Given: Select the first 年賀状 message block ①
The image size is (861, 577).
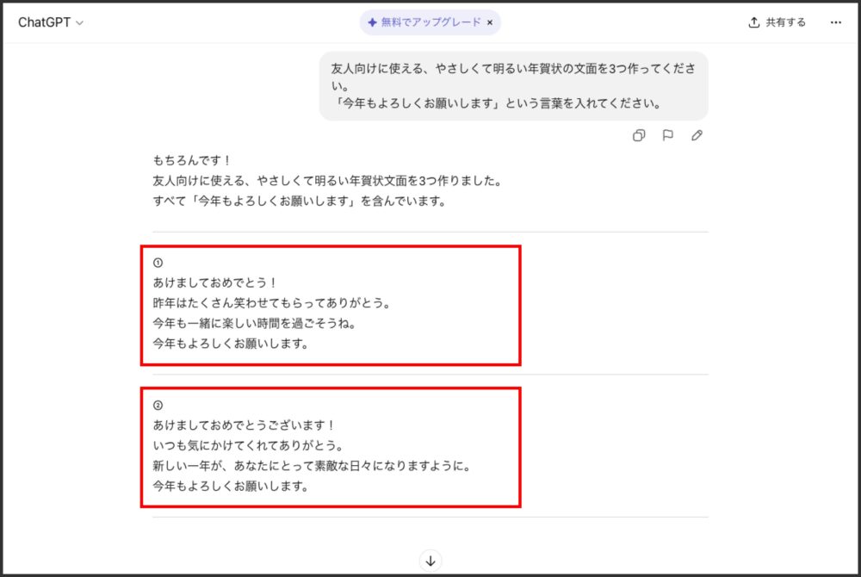Looking at the screenshot, I should coord(331,304).
